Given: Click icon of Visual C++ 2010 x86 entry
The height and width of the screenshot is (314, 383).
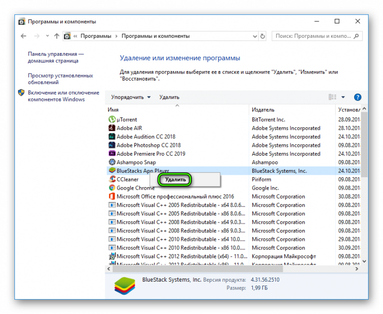Looking at the screenshot, I should 112,248.
